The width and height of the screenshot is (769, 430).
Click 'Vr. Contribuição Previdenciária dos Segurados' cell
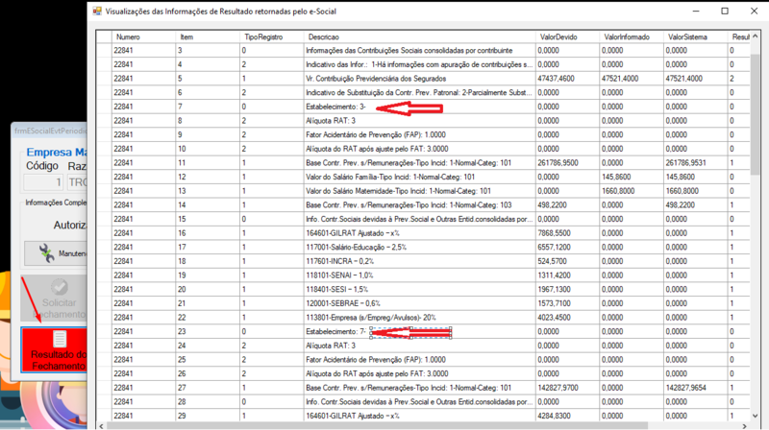[419, 79]
